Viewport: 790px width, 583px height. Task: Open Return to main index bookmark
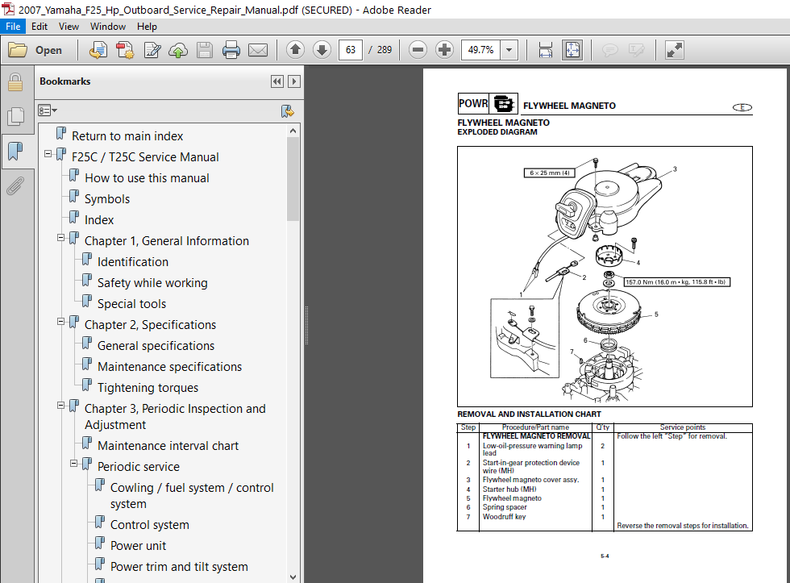[x=127, y=136]
